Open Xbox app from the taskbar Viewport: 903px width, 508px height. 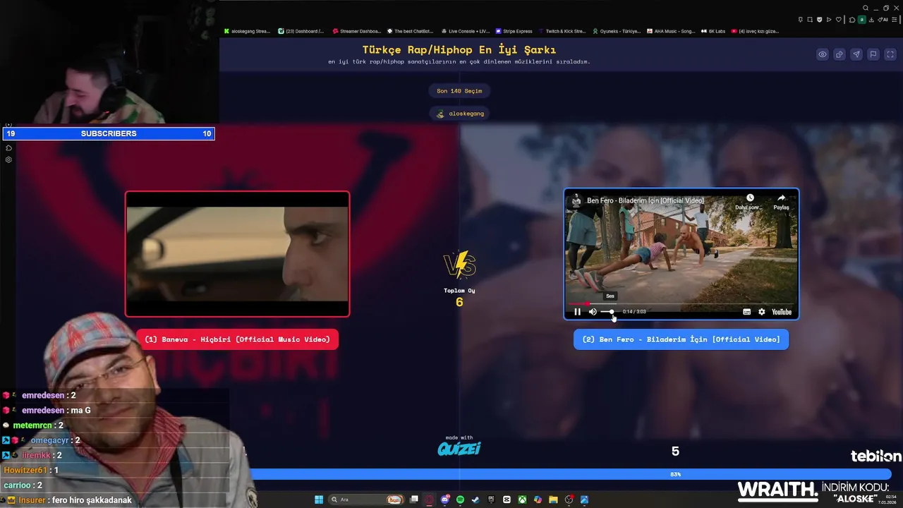click(x=522, y=500)
